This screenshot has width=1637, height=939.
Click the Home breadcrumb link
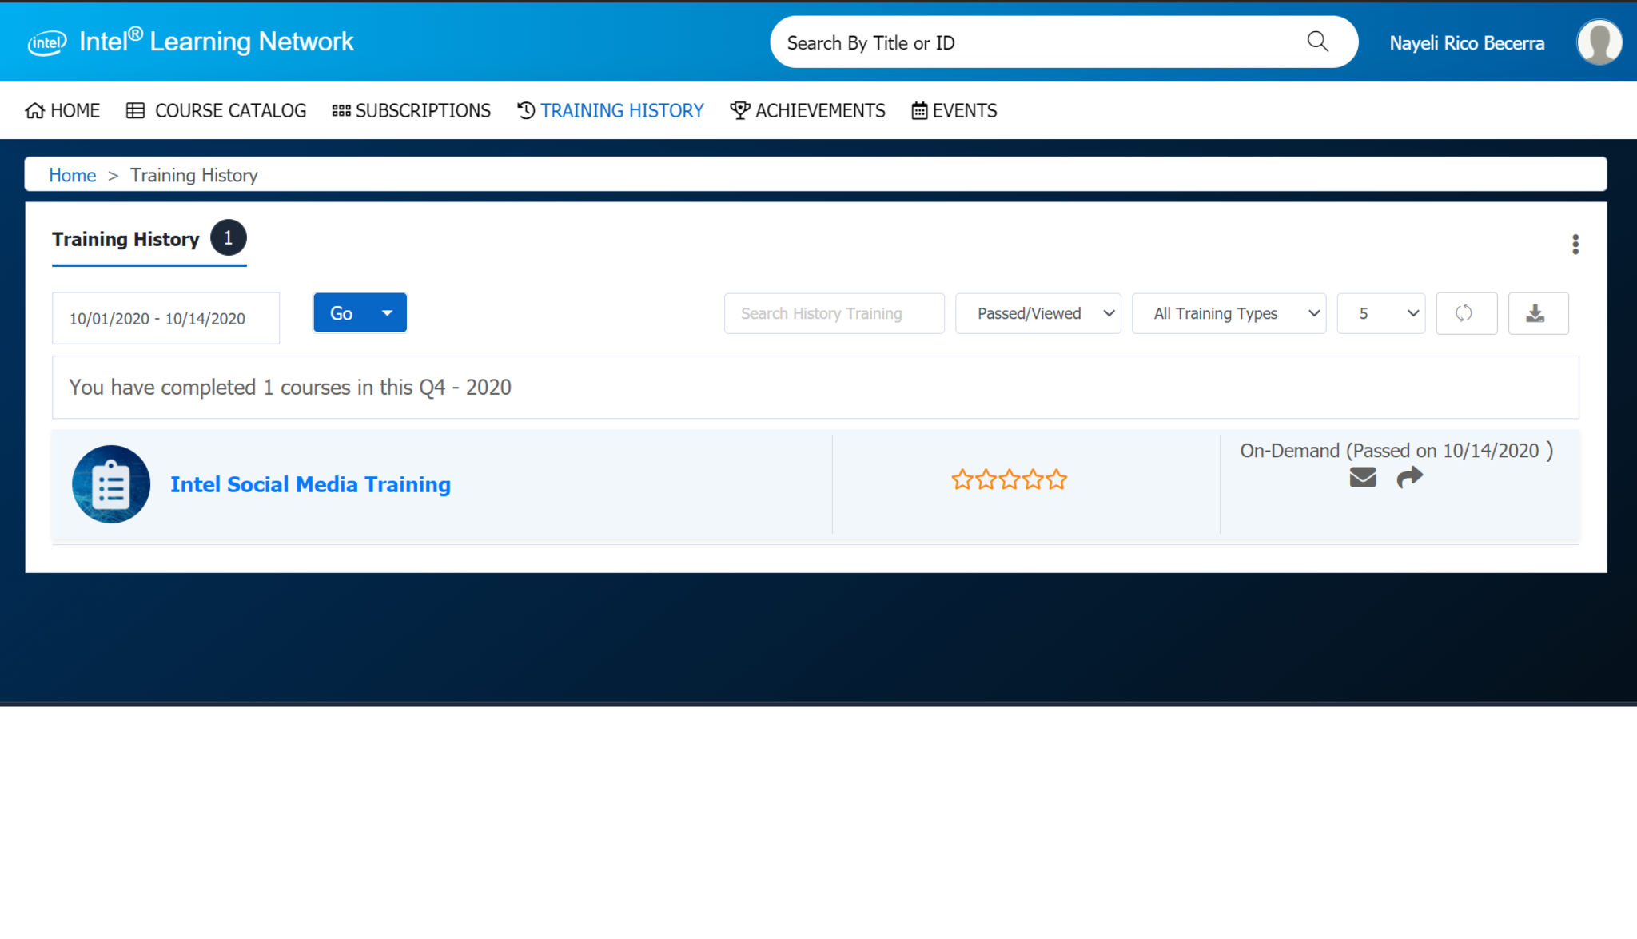click(x=72, y=175)
